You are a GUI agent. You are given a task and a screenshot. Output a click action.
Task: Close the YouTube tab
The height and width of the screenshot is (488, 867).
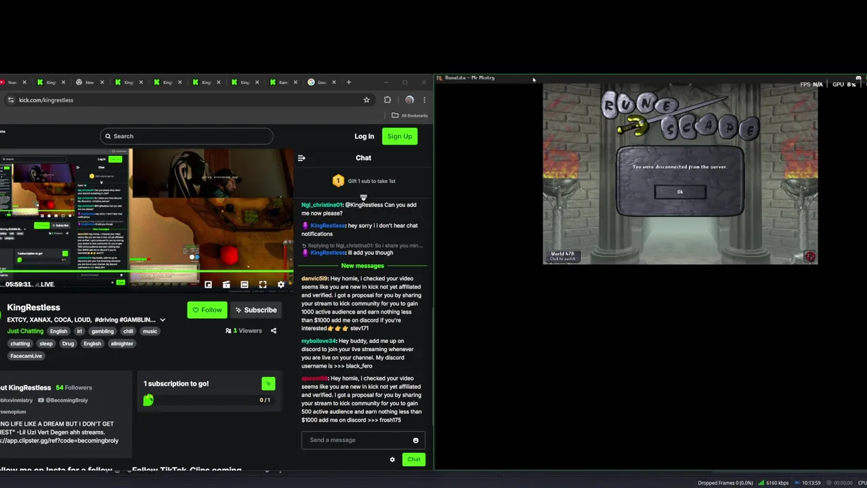(24, 83)
